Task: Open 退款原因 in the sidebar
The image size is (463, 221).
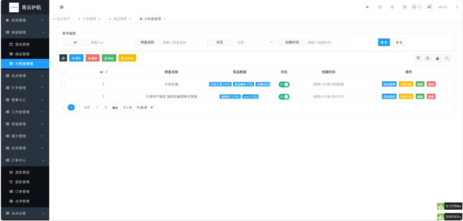Action: pyautogui.click(x=24, y=172)
